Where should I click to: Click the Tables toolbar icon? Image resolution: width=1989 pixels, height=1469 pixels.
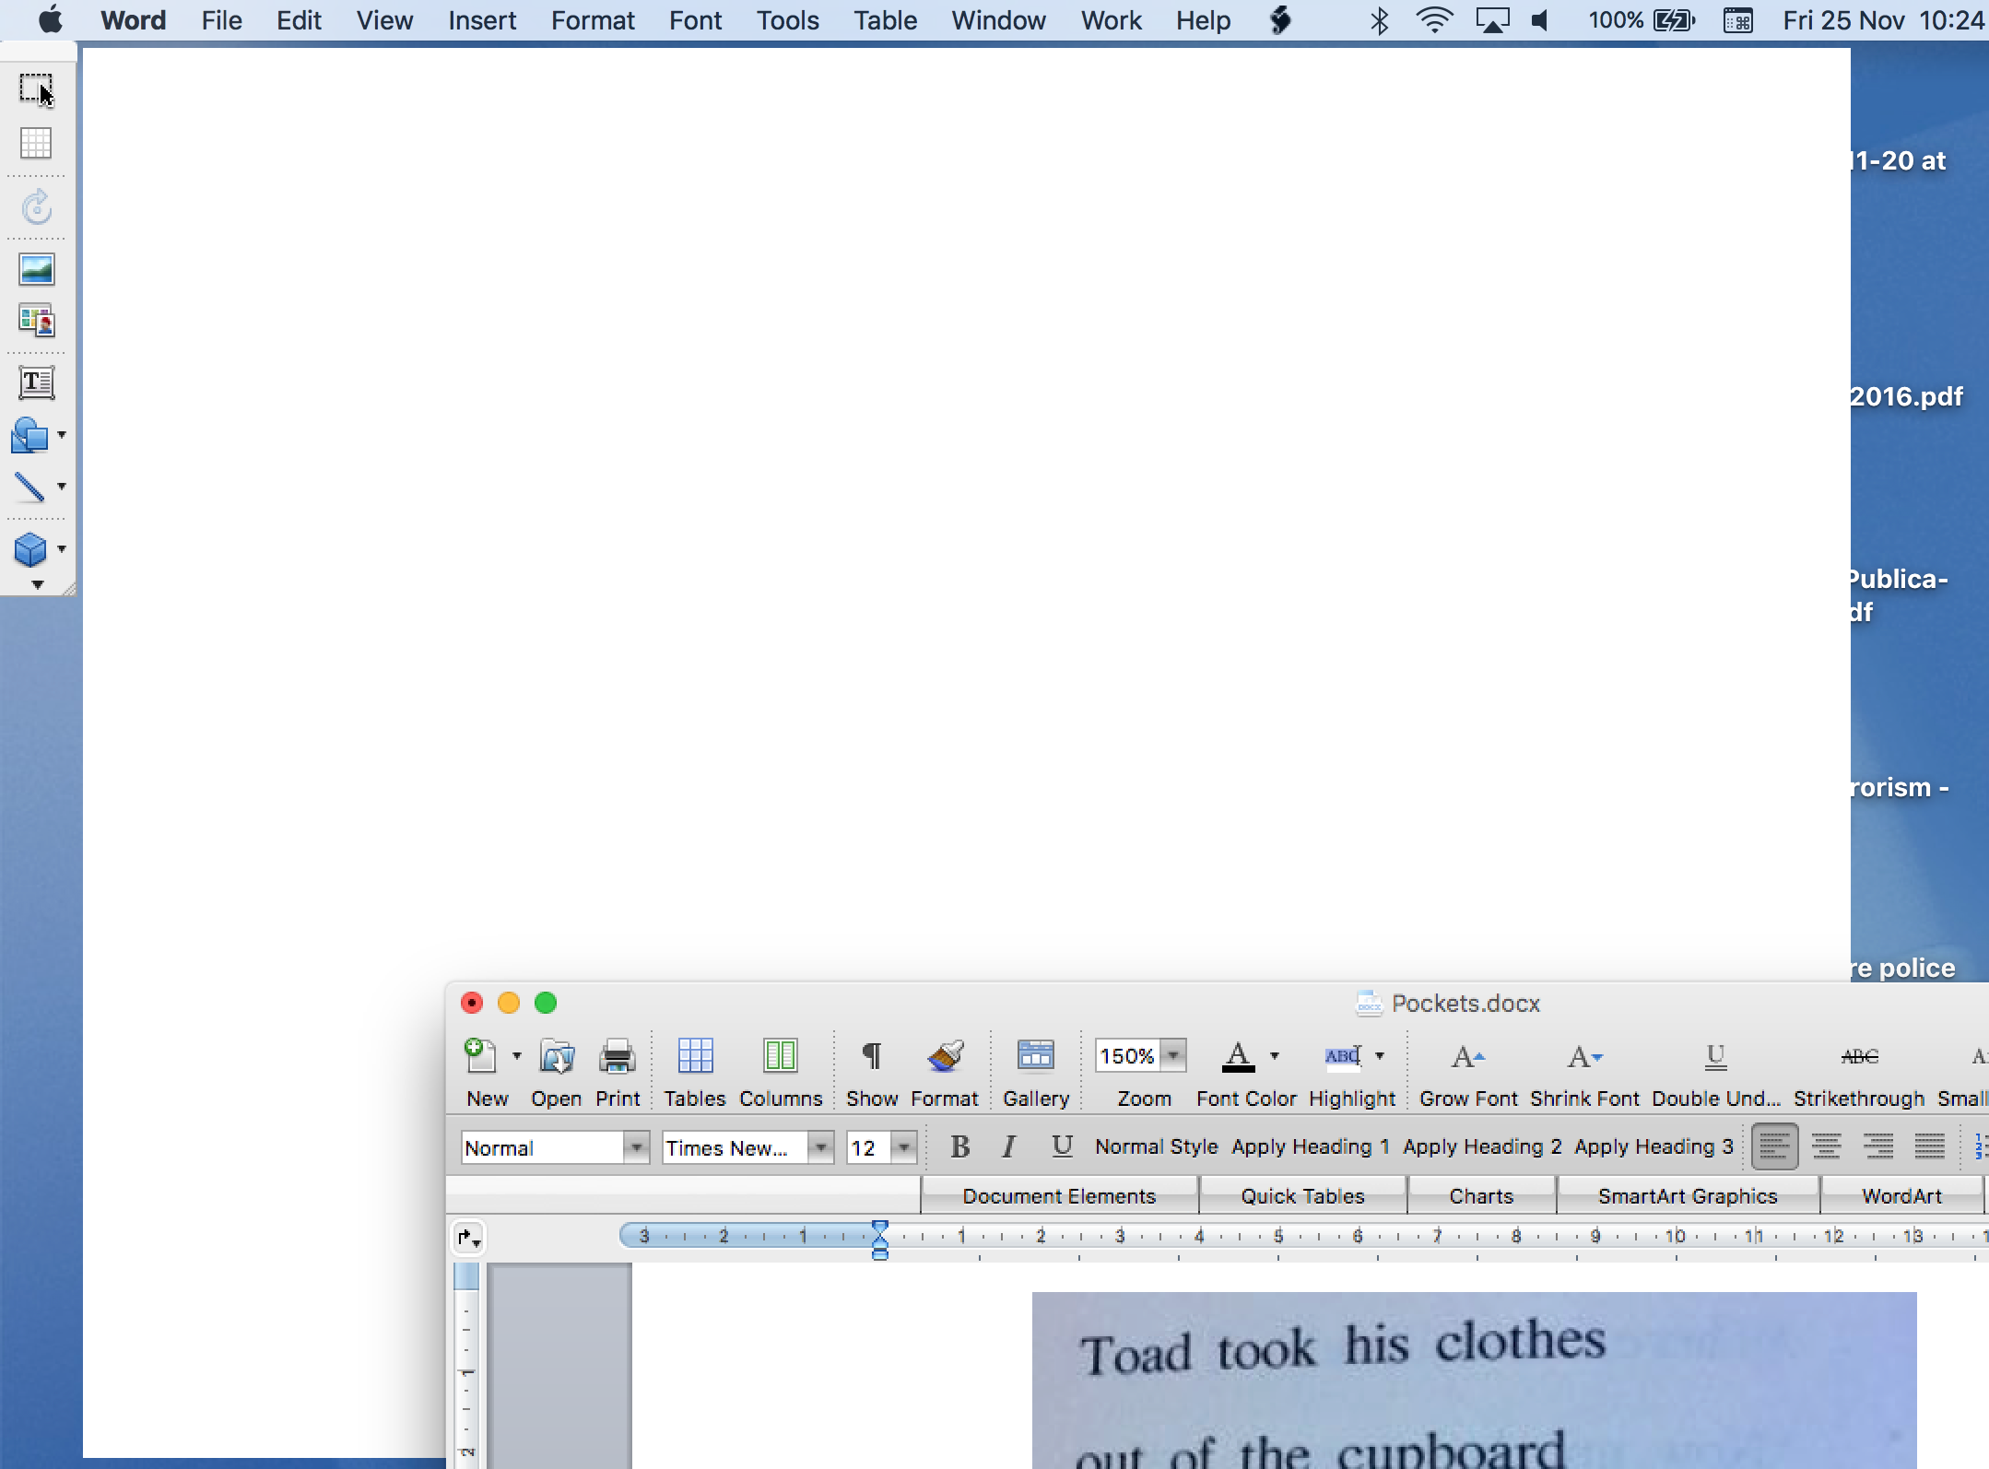695,1057
